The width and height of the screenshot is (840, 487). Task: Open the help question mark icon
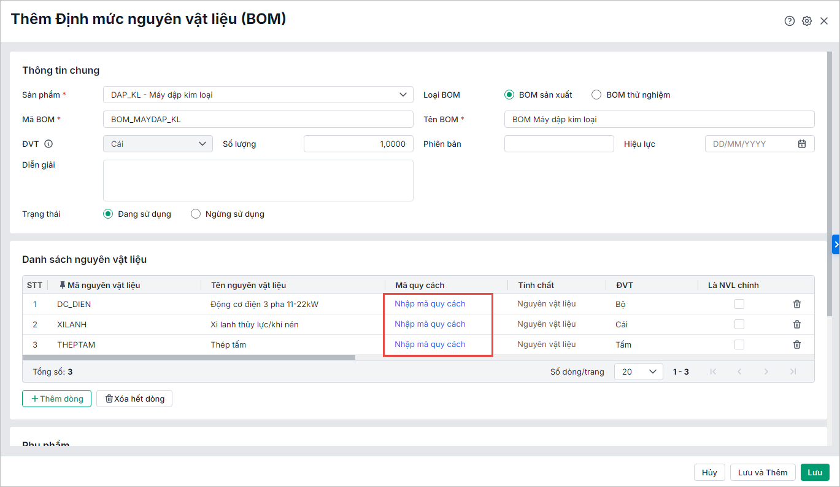(790, 21)
